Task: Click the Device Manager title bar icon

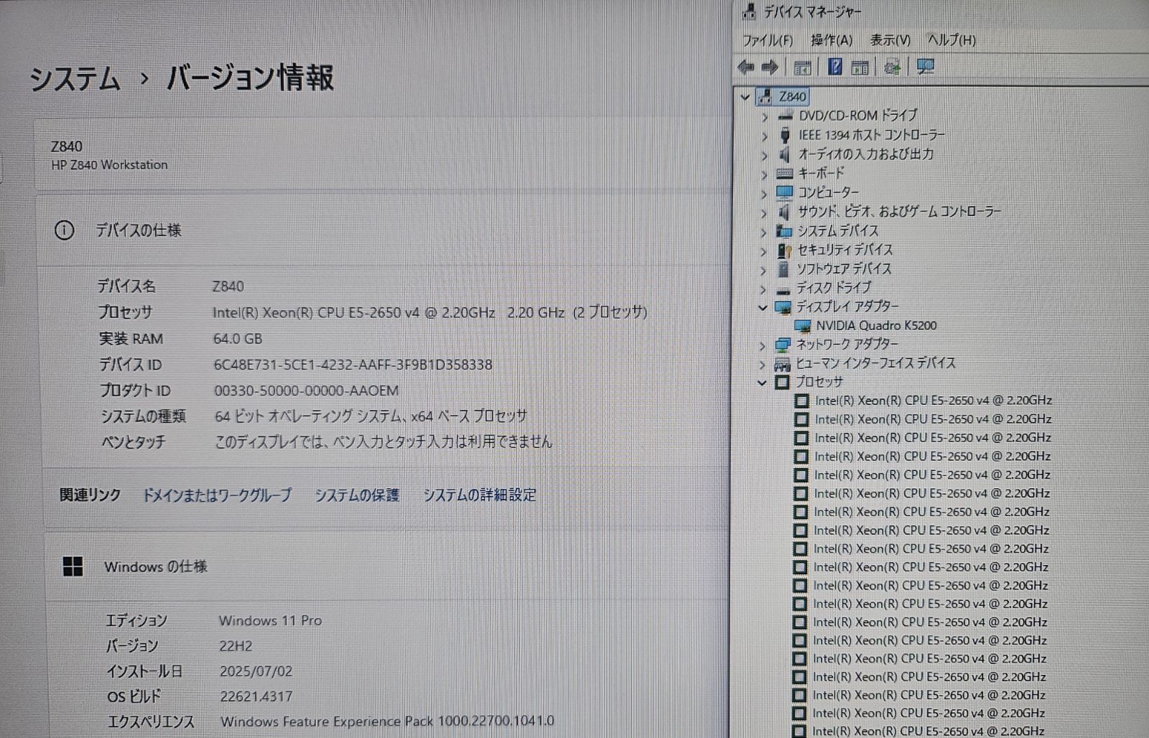Action: pyautogui.click(x=750, y=11)
